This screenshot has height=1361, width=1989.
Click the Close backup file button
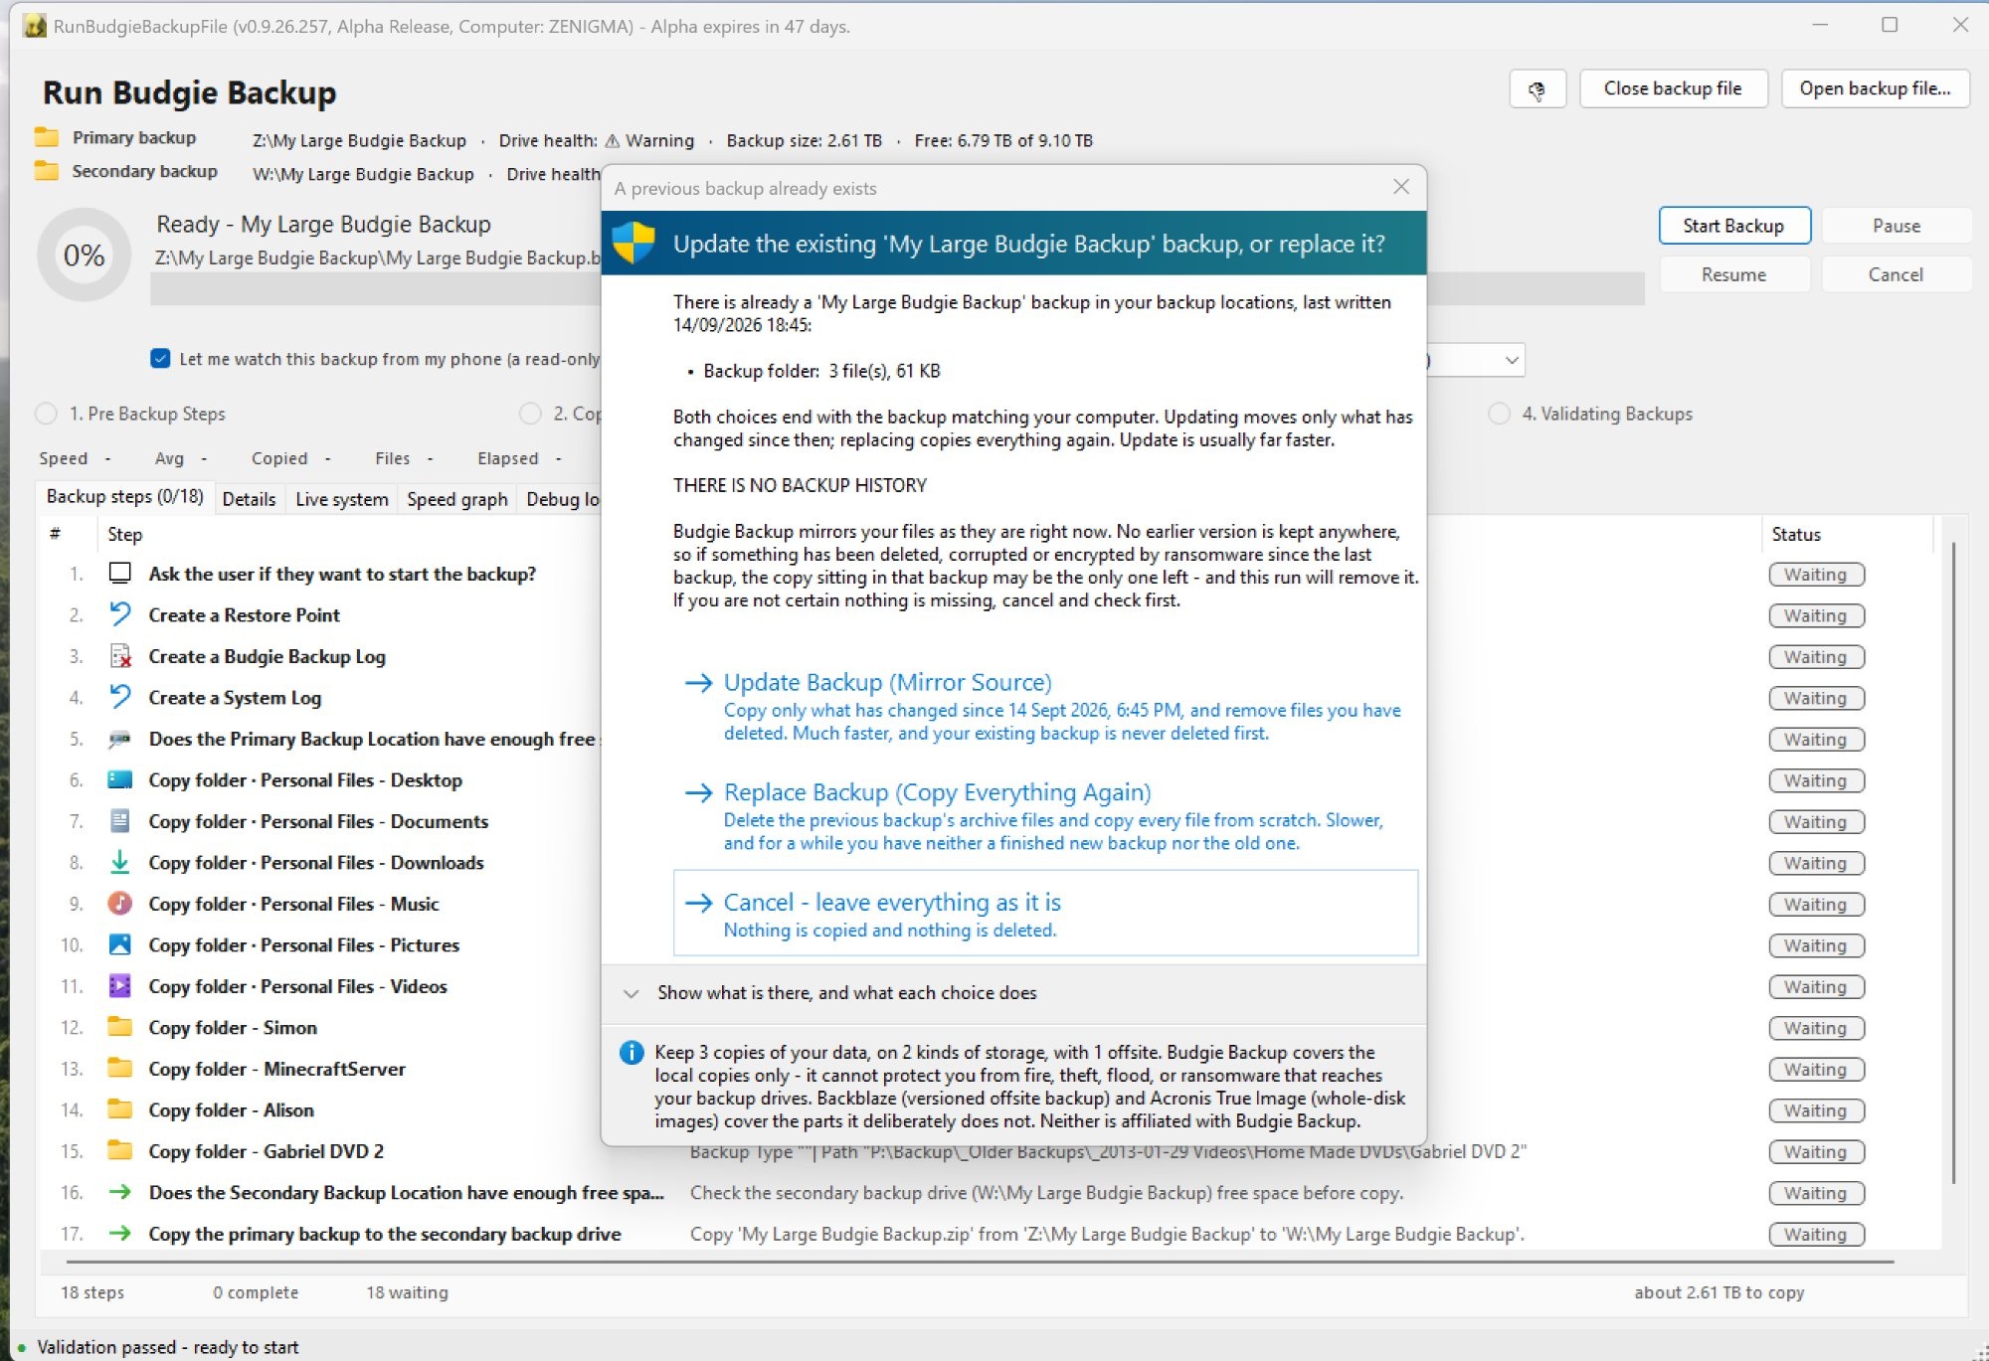1673,88
